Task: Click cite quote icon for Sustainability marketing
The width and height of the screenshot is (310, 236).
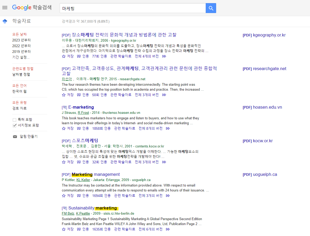Action: click(x=79, y=229)
